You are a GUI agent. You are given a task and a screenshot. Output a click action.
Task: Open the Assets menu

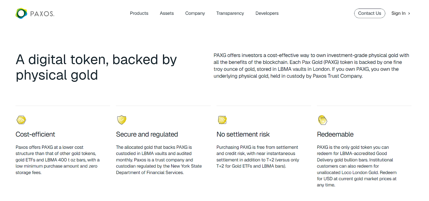167,13
